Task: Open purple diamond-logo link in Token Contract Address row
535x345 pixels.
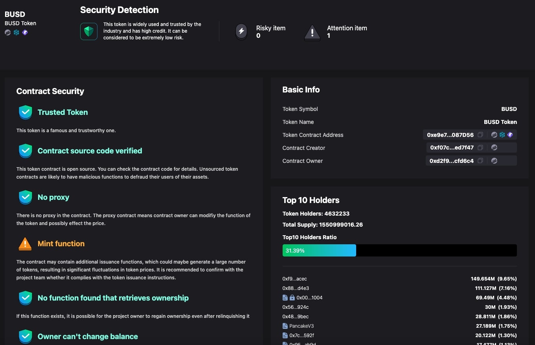Action: tap(510, 135)
